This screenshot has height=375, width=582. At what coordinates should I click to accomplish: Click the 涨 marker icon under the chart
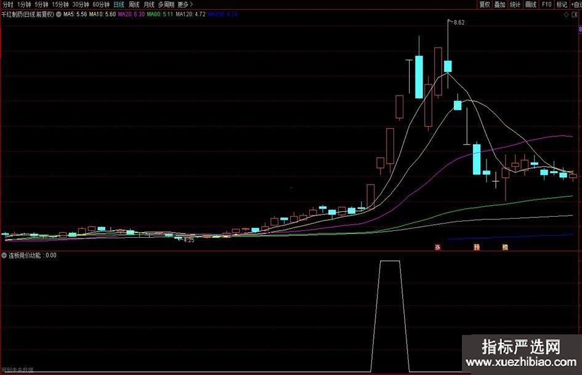[x=438, y=247]
